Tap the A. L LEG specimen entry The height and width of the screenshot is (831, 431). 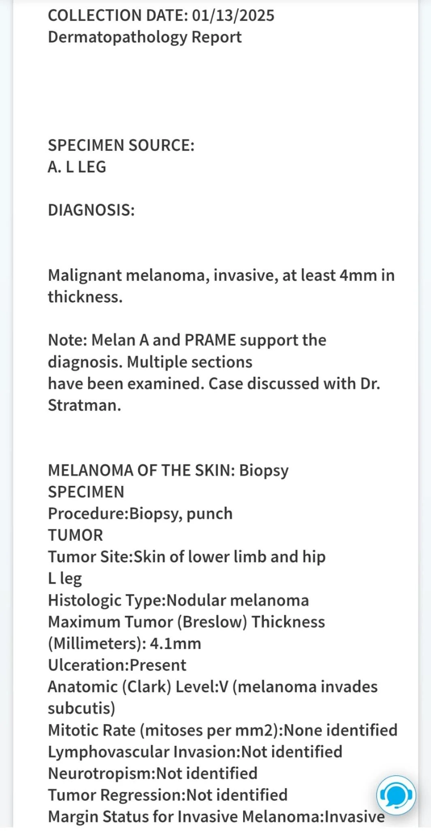pos(77,167)
